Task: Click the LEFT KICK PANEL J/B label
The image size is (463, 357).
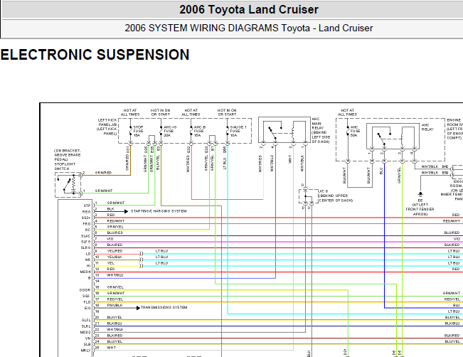Action: tap(107, 127)
